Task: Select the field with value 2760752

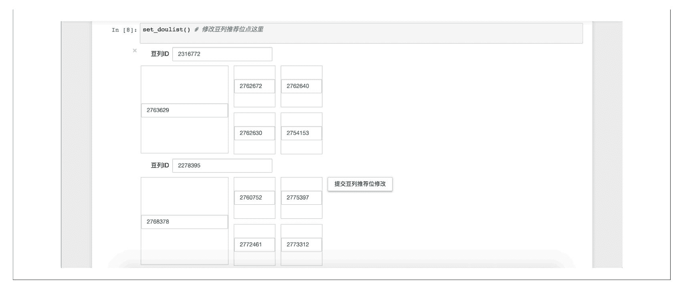Action: 254,197
